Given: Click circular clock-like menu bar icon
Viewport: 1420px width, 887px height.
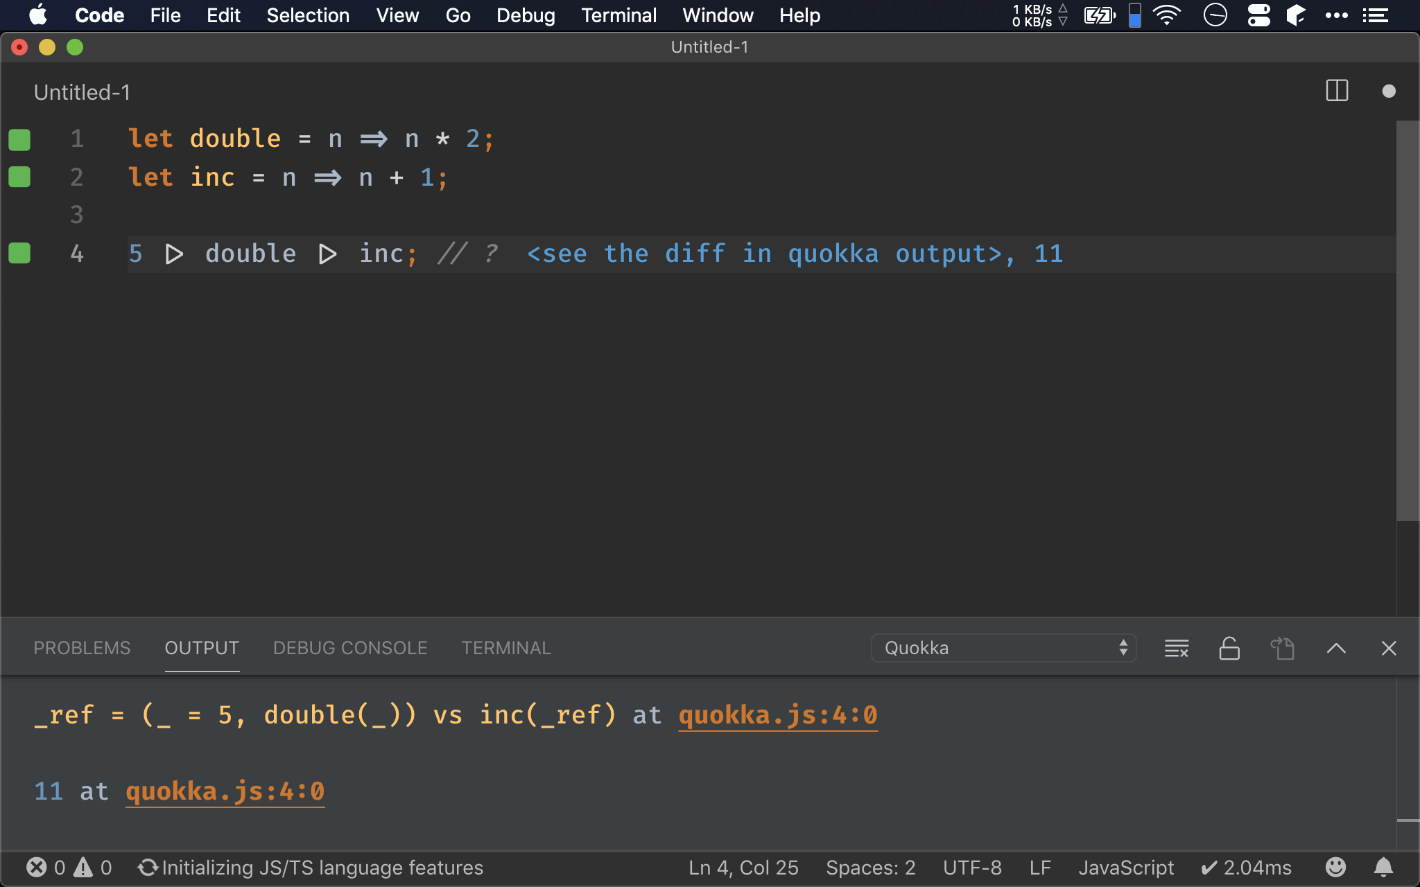Looking at the screenshot, I should click(1215, 15).
